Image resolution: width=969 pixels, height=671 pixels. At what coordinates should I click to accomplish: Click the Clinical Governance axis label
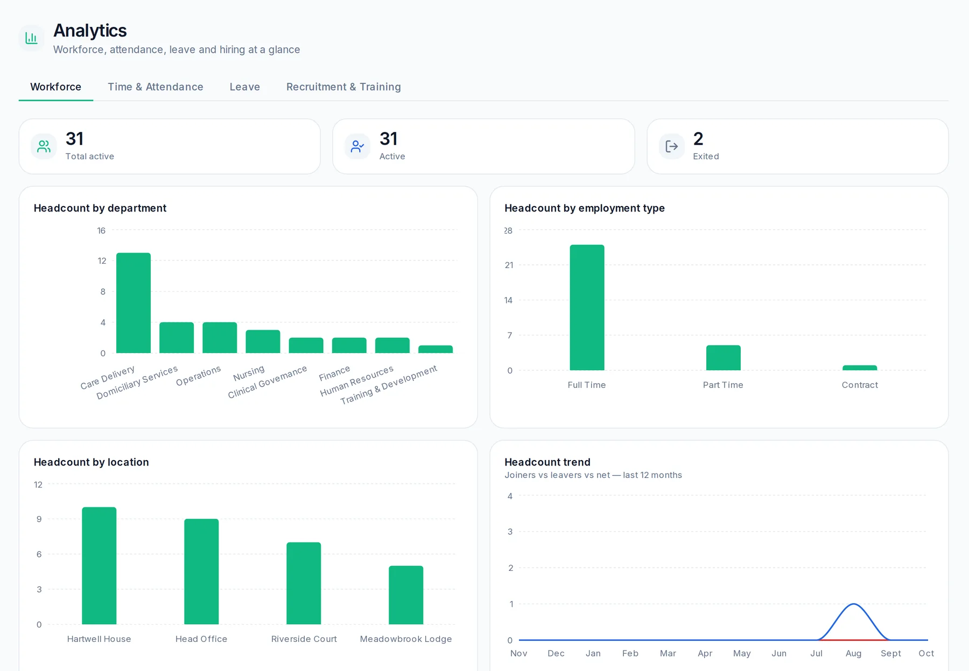coord(268,382)
